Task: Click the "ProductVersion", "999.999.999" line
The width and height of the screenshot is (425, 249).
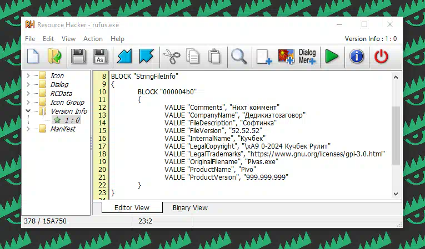Action: [x=226, y=177]
